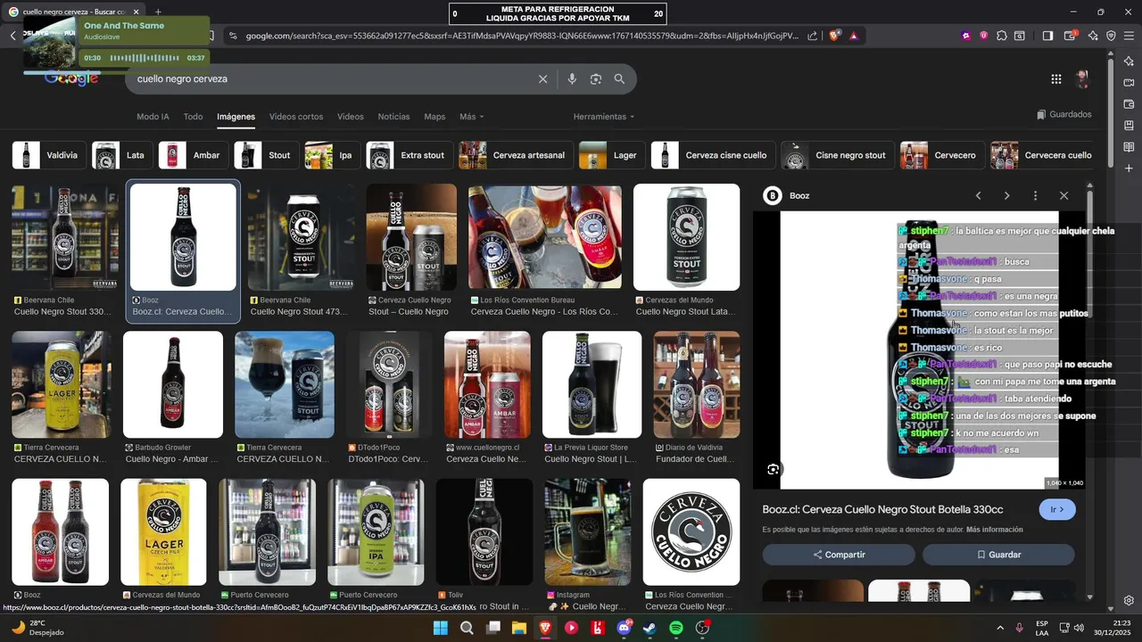The width and height of the screenshot is (1142, 642).
Task: Open the Videos cortos tab
Action: (296, 117)
